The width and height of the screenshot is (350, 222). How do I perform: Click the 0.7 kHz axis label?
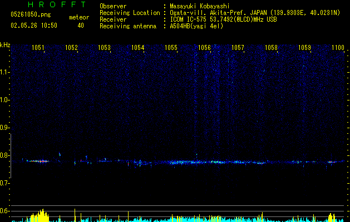5,183
